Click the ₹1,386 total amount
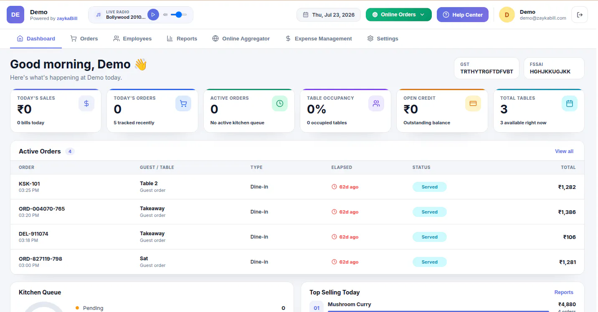The width and height of the screenshot is (598, 312). [x=567, y=212]
